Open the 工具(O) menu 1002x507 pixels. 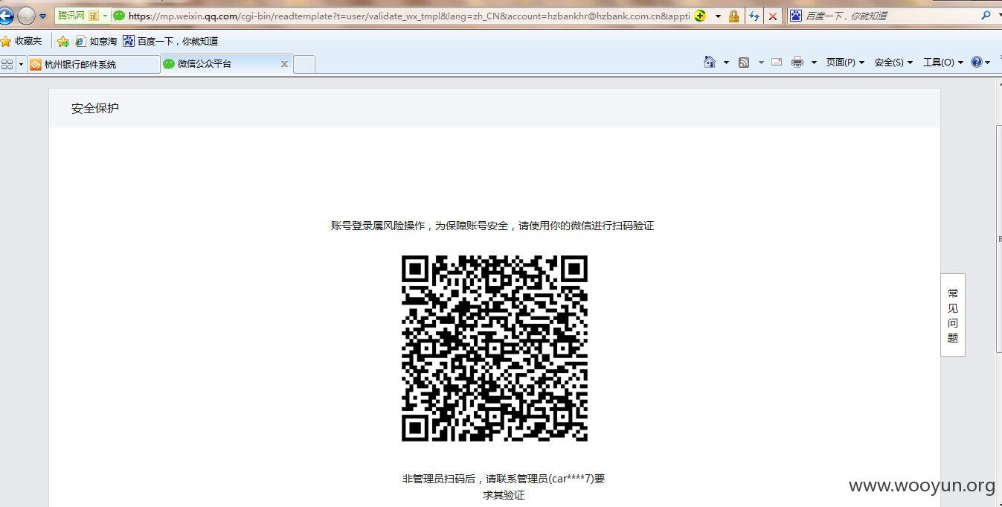(943, 63)
